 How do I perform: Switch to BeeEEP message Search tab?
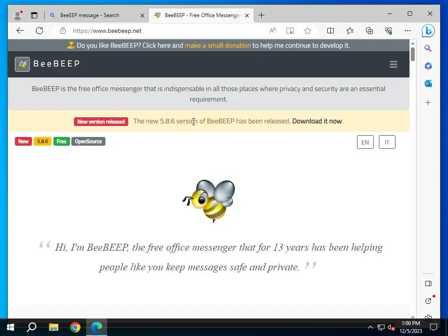point(89,15)
